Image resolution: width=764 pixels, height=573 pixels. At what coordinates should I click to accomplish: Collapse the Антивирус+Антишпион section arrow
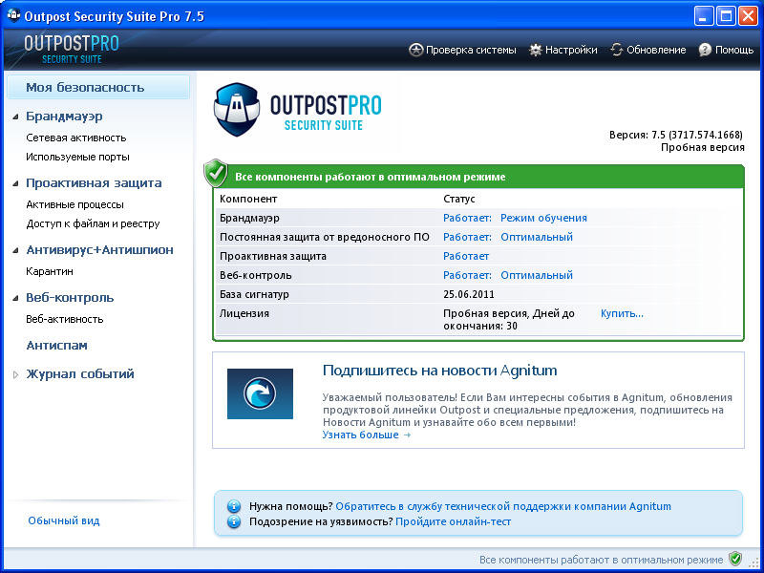[x=15, y=250]
